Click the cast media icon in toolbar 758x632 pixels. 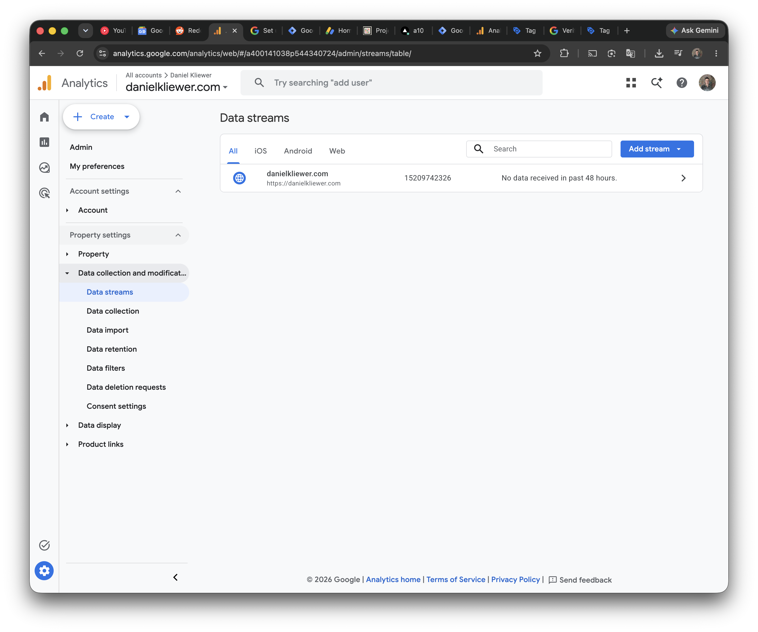(592, 53)
